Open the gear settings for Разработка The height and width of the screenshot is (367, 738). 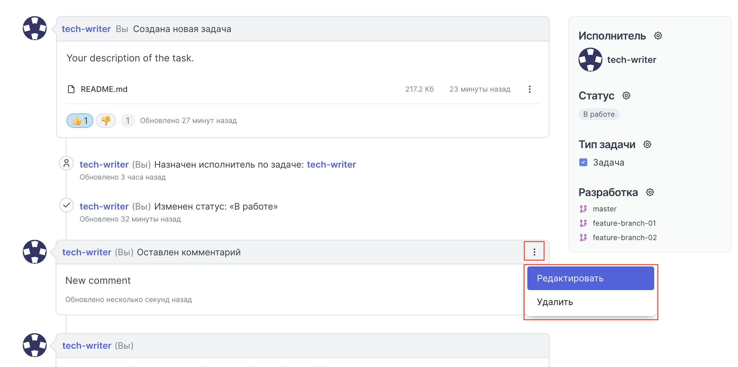[650, 192]
